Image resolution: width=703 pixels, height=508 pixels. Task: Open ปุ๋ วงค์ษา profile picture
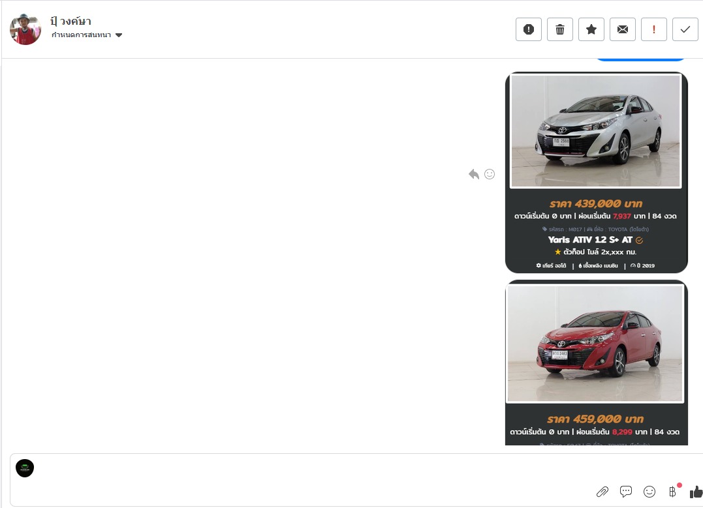pos(25,29)
